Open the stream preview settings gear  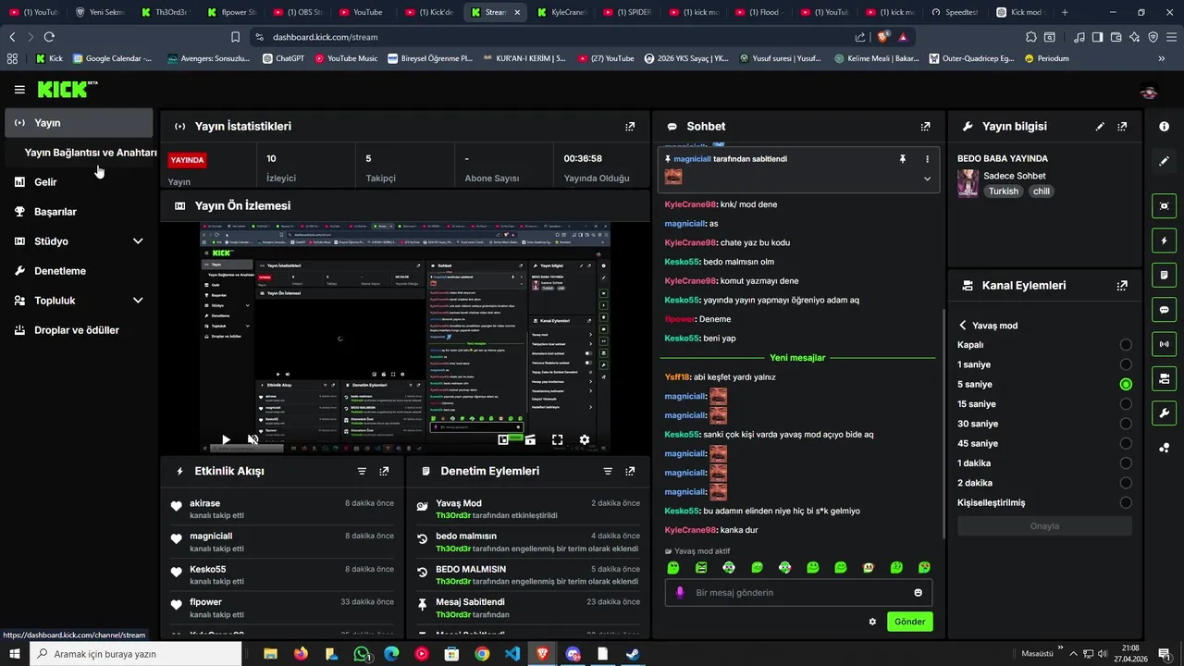pyautogui.click(x=584, y=440)
